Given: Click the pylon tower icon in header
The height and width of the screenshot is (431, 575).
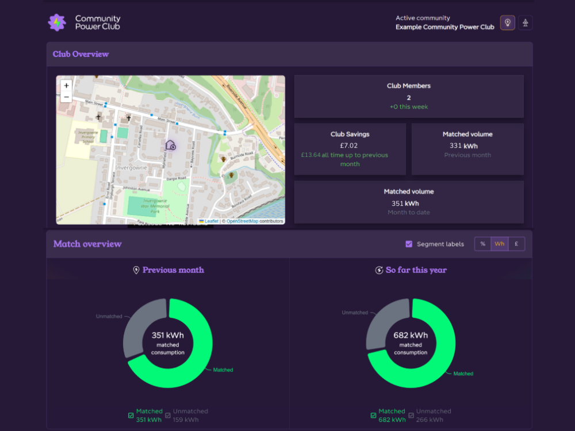Looking at the screenshot, I should coord(526,23).
